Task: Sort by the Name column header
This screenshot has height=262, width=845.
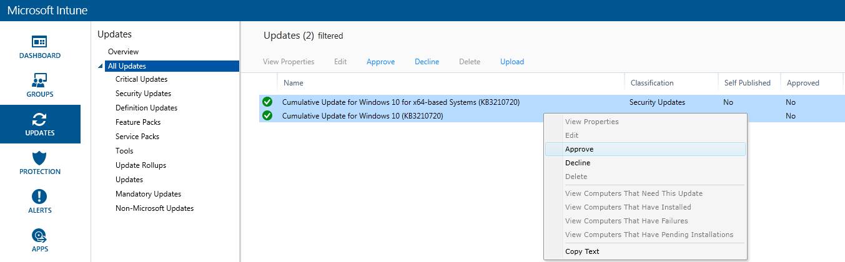Action: click(x=293, y=83)
